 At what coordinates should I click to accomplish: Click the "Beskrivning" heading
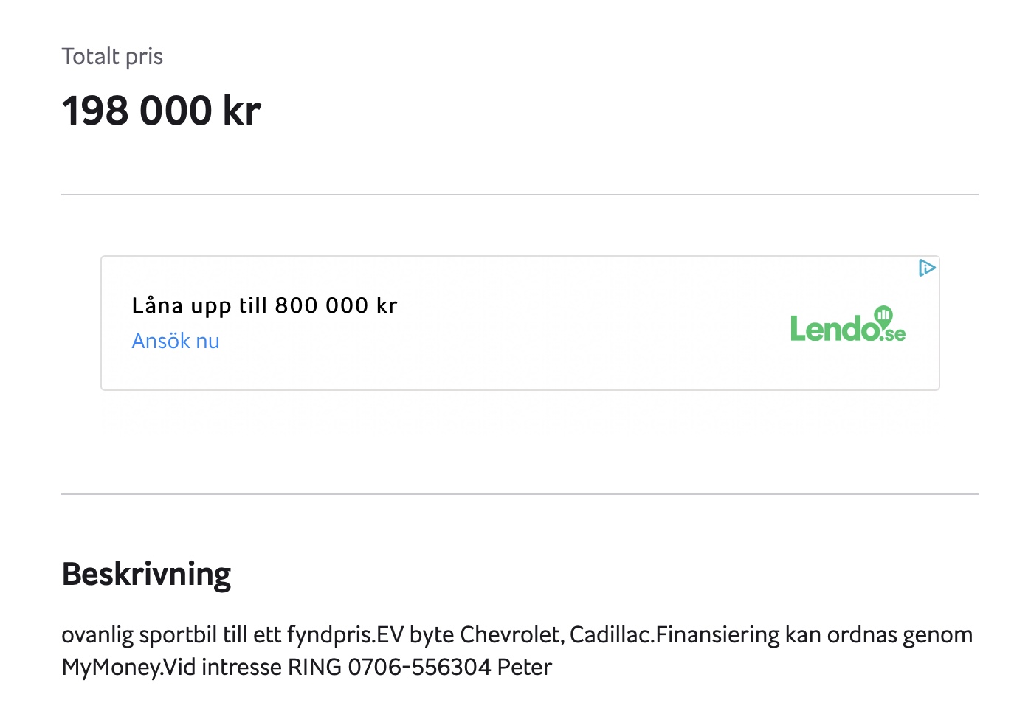[x=146, y=574]
